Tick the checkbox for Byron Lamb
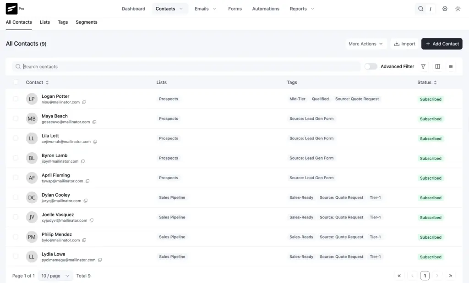Screen dimensions: 469x283 click(16, 158)
